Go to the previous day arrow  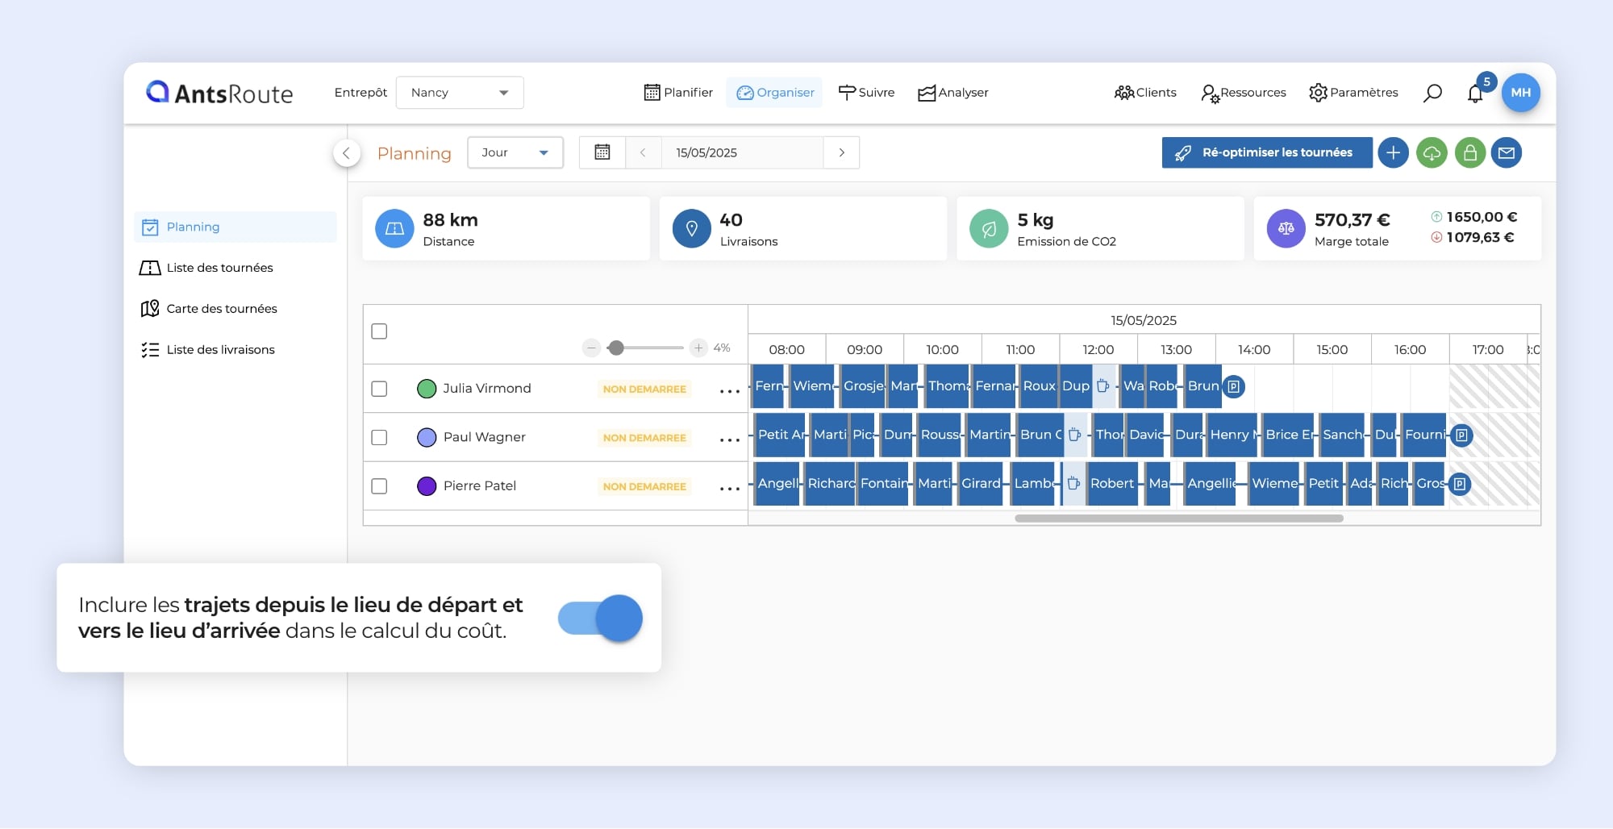pyautogui.click(x=643, y=152)
